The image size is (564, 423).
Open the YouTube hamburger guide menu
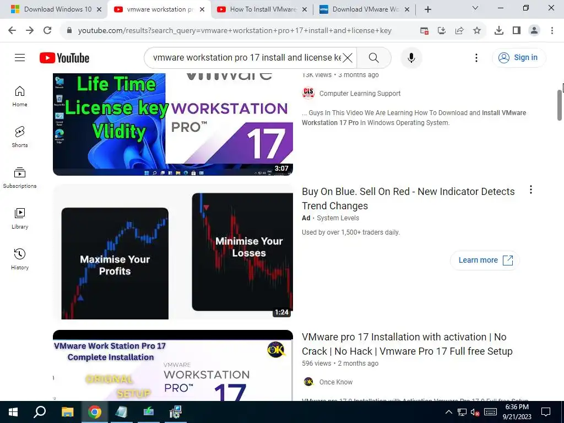(20, 57)
